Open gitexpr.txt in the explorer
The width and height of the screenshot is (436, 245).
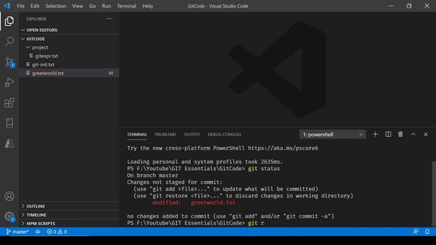click(x=69, y=56)
